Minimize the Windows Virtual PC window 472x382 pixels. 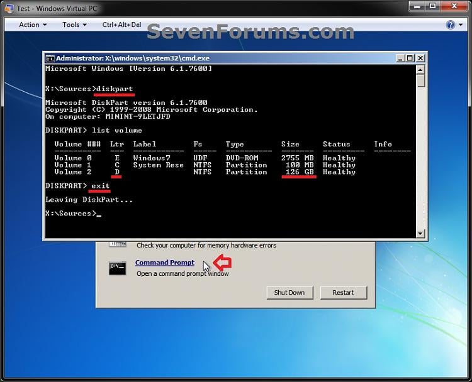click(x=417, y=7)
